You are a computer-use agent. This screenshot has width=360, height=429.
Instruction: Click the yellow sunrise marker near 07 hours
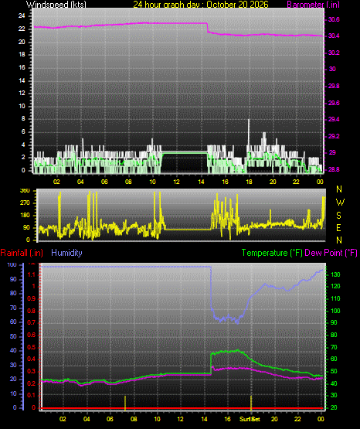pos(125,403)
